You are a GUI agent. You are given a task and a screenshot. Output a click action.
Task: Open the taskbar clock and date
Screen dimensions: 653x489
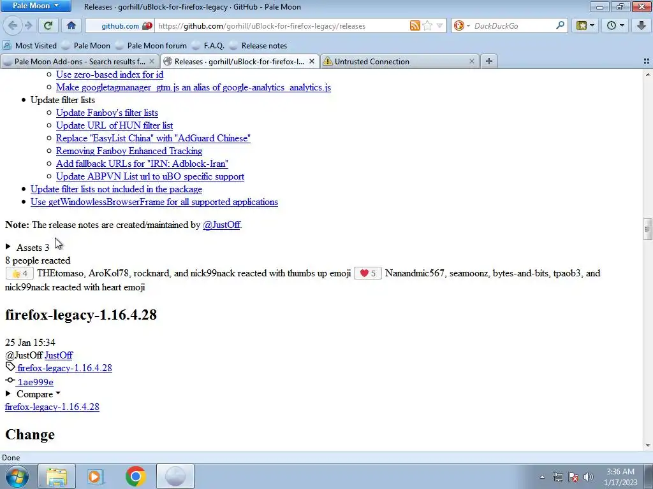click(x=620, y=477)
